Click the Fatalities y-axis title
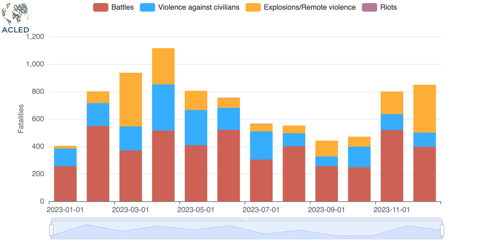This screenshot has width=490, height=244. coord(21,119)
